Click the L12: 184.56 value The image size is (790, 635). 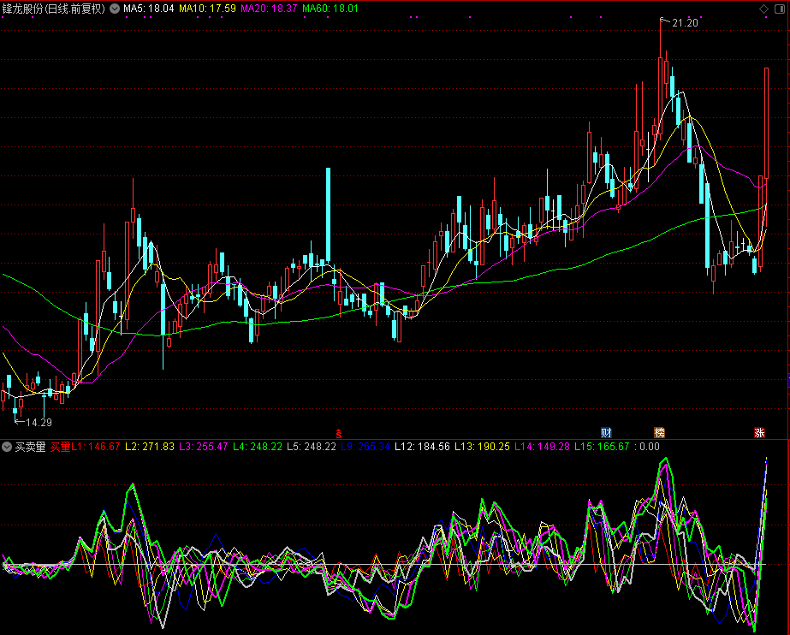pos(422,447)
